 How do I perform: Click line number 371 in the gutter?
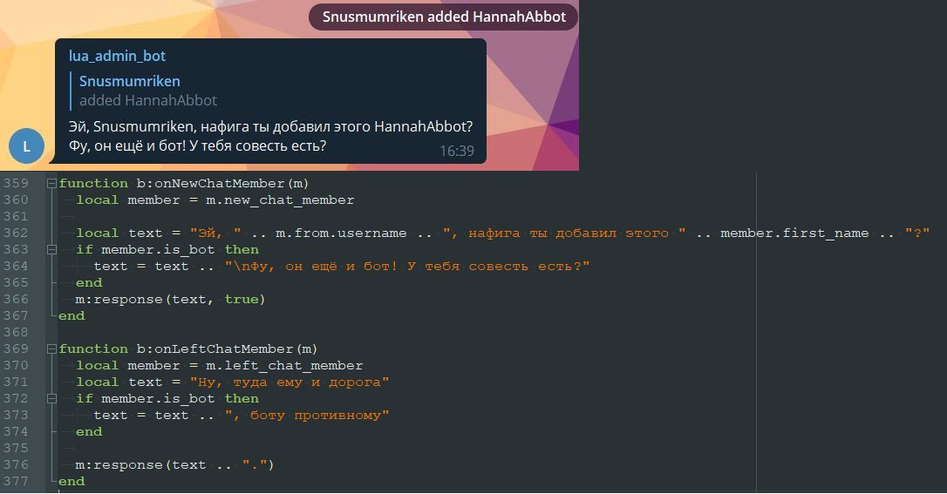click(16, 382)
